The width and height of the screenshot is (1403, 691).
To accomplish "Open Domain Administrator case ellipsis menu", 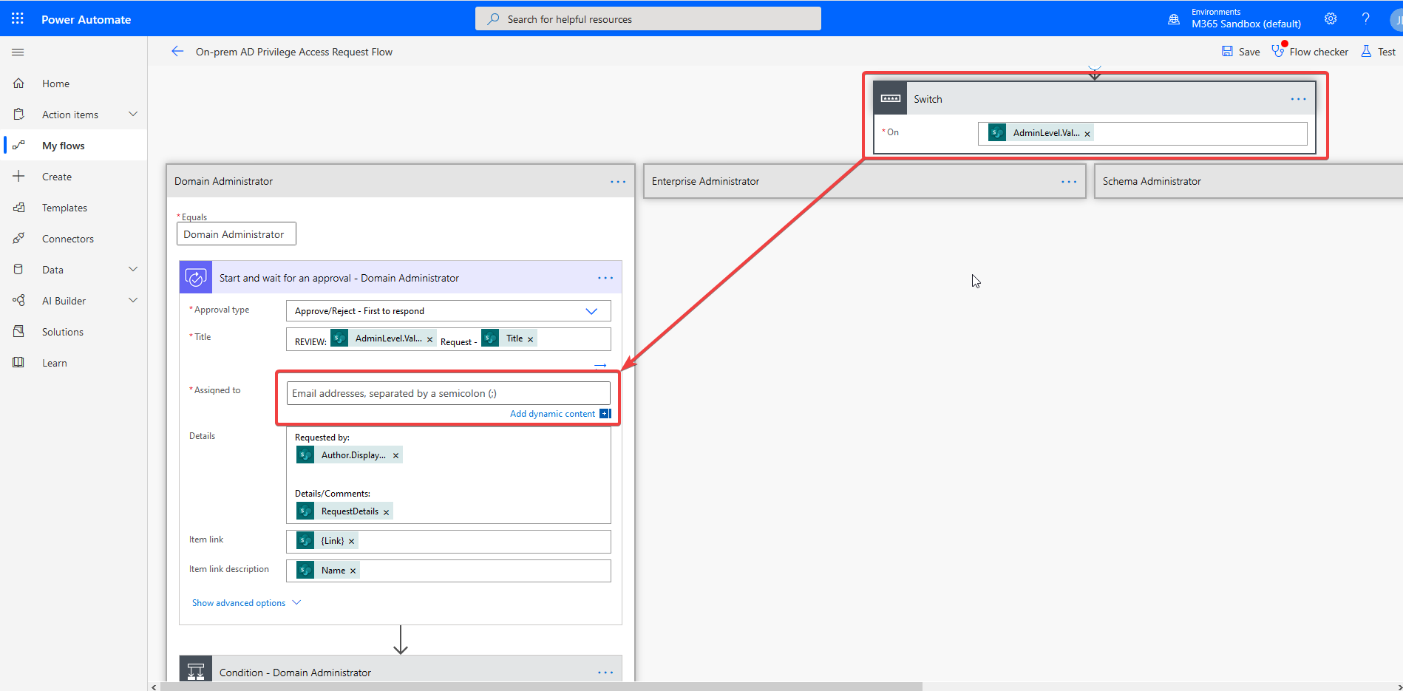I will [618, 182].
